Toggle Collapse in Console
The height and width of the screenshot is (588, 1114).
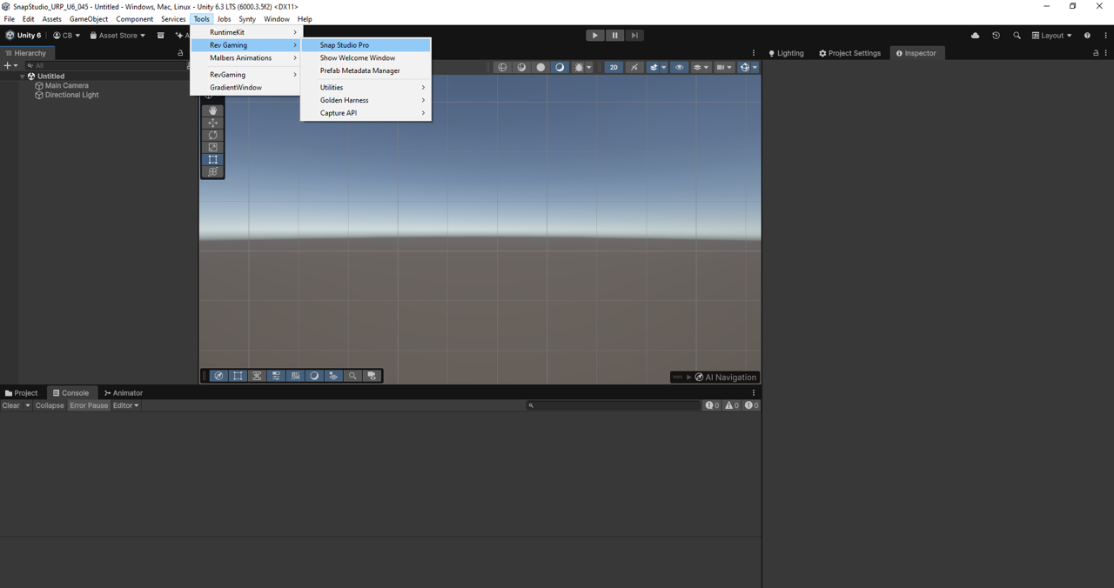tap(50, 405)
